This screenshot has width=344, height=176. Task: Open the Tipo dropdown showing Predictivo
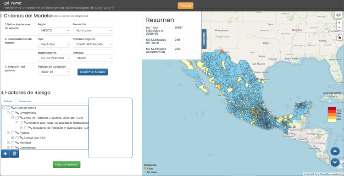point(54,44)
